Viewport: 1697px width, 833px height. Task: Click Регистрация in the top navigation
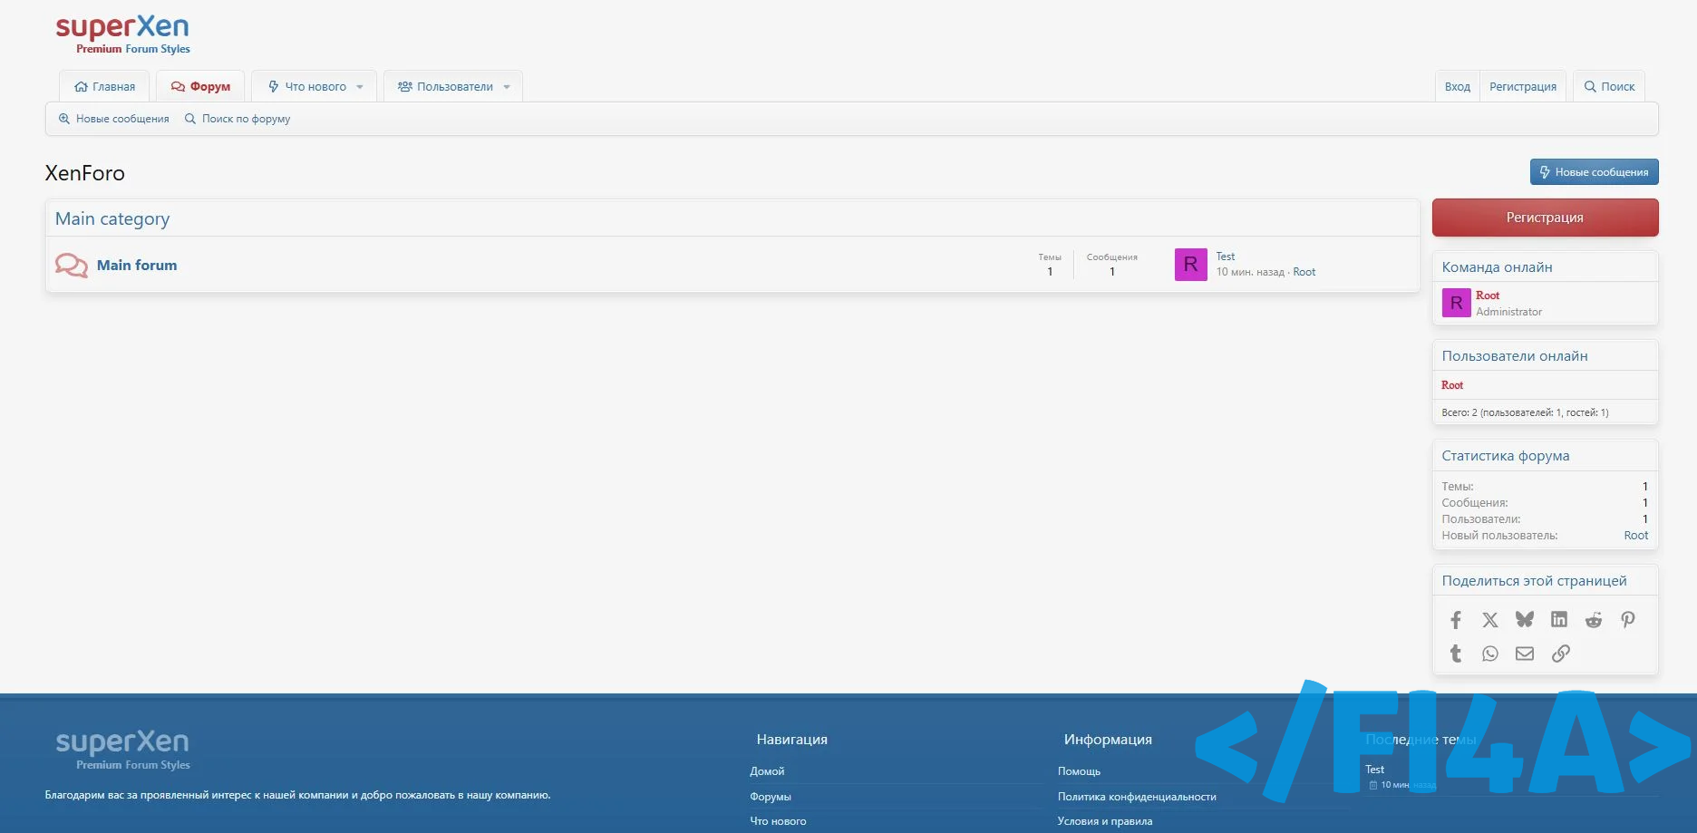pos(1523,87)
